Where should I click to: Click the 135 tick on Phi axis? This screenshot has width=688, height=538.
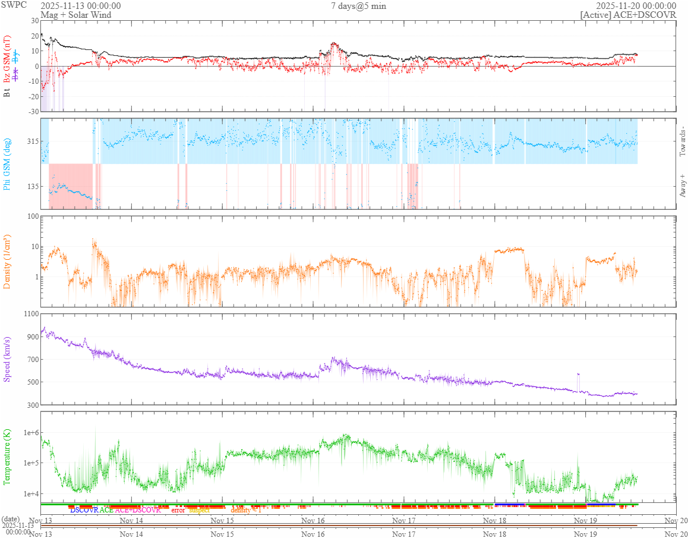coord(34,186)
